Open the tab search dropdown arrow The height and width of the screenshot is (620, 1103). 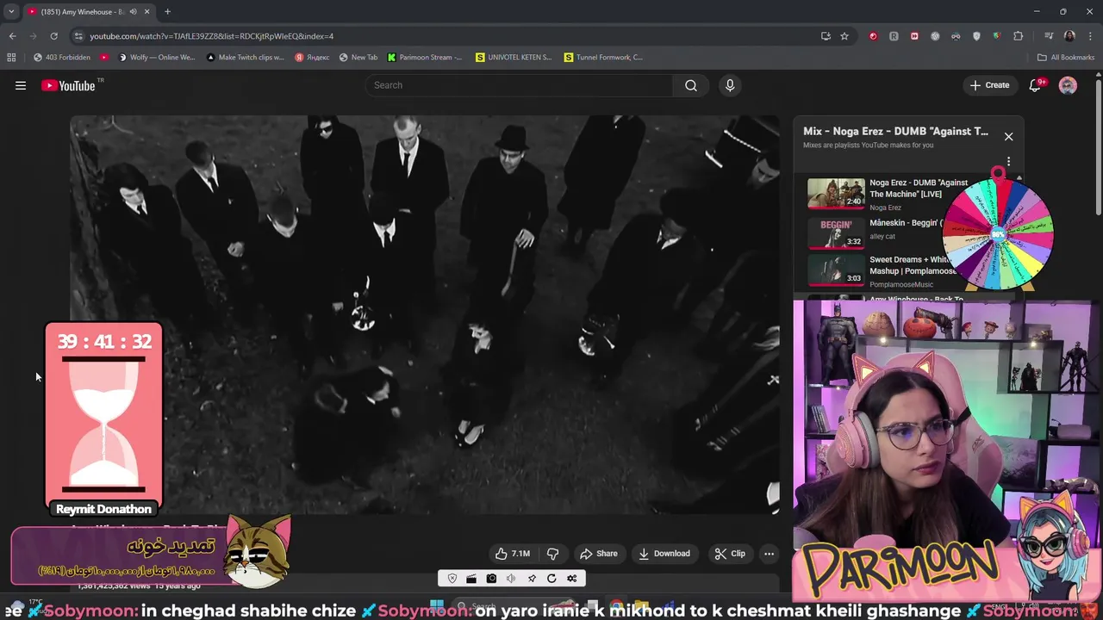tap(11, 12)
